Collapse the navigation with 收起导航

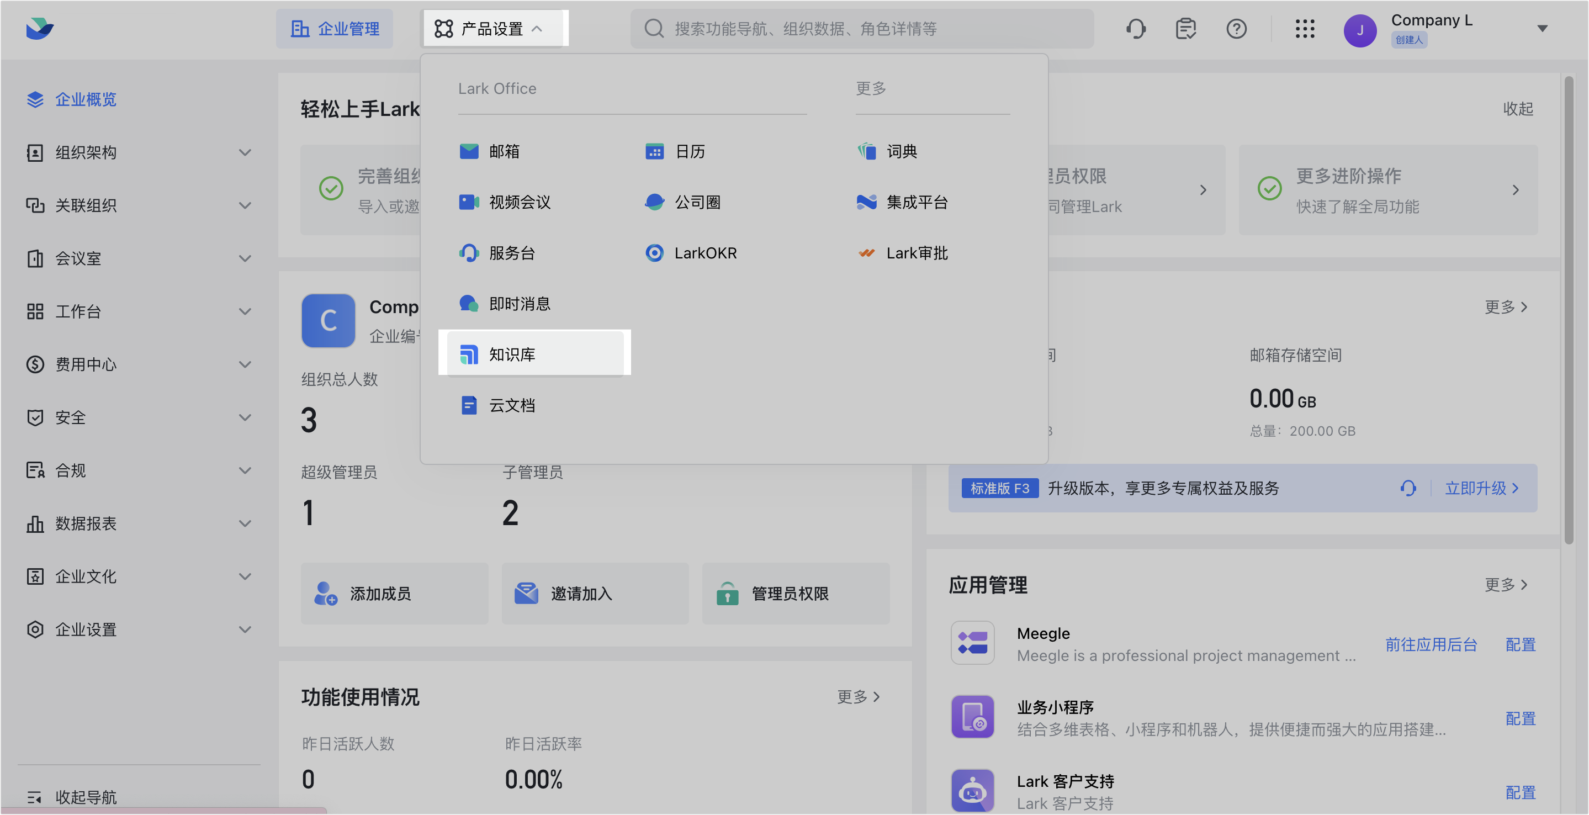[x=72, y=797]
